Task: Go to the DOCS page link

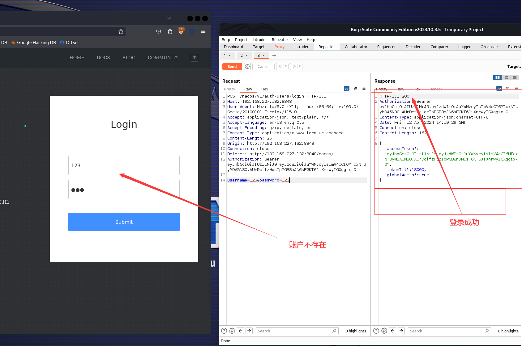Action: 103,58
